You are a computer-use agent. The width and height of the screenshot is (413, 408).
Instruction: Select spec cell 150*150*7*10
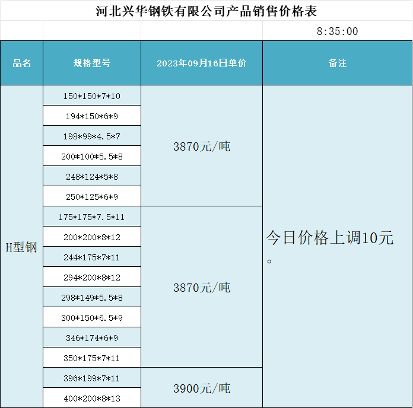coord(92,95)
